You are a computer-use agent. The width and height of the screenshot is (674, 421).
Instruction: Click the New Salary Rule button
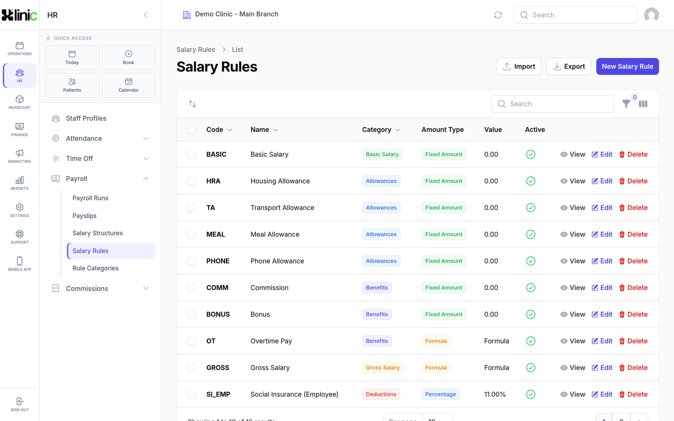pyautogui.click(x=627, y=67)
